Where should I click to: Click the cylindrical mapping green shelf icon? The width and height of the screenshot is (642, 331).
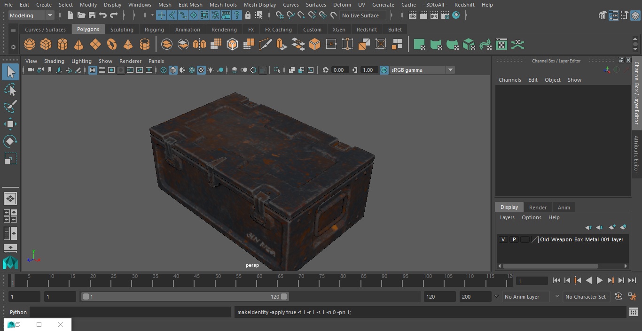click(x=436, y=45)
